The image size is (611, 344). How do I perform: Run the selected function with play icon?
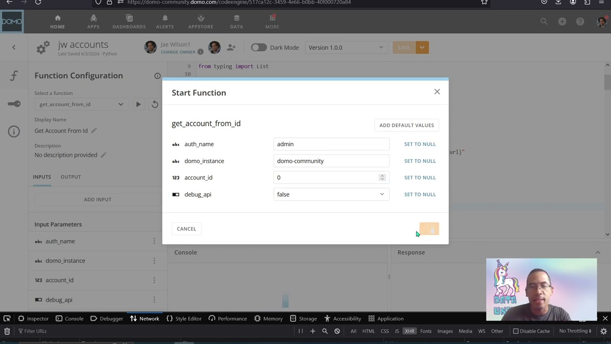(x=138, y=104)
